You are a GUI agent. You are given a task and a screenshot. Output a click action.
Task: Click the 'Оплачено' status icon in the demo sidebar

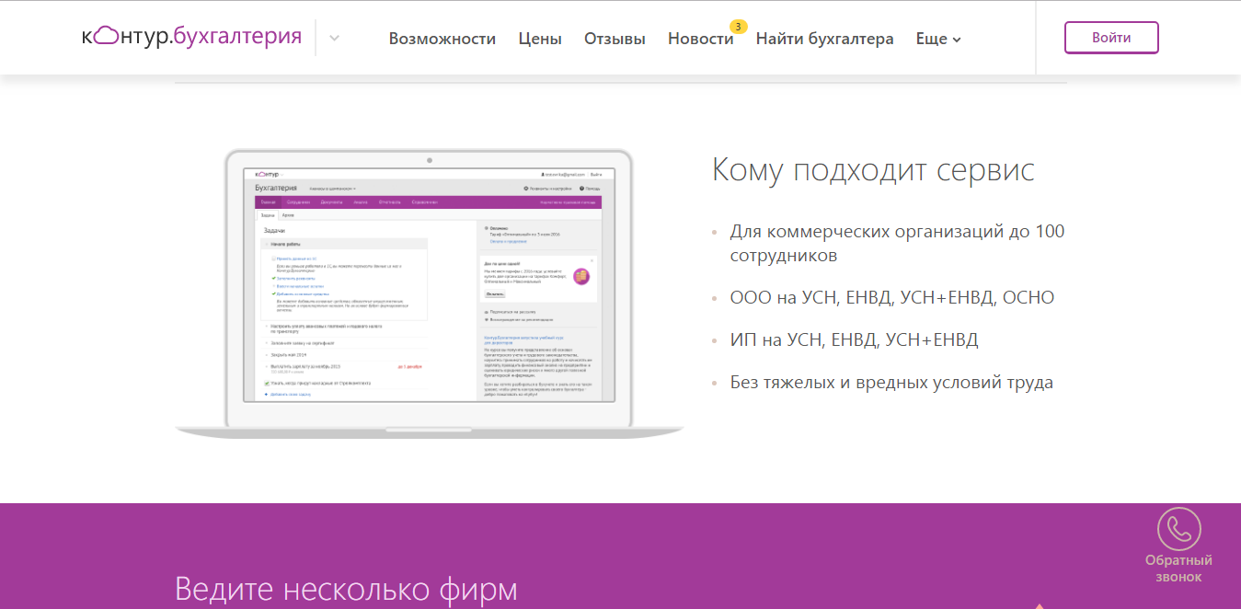[486, 228]
